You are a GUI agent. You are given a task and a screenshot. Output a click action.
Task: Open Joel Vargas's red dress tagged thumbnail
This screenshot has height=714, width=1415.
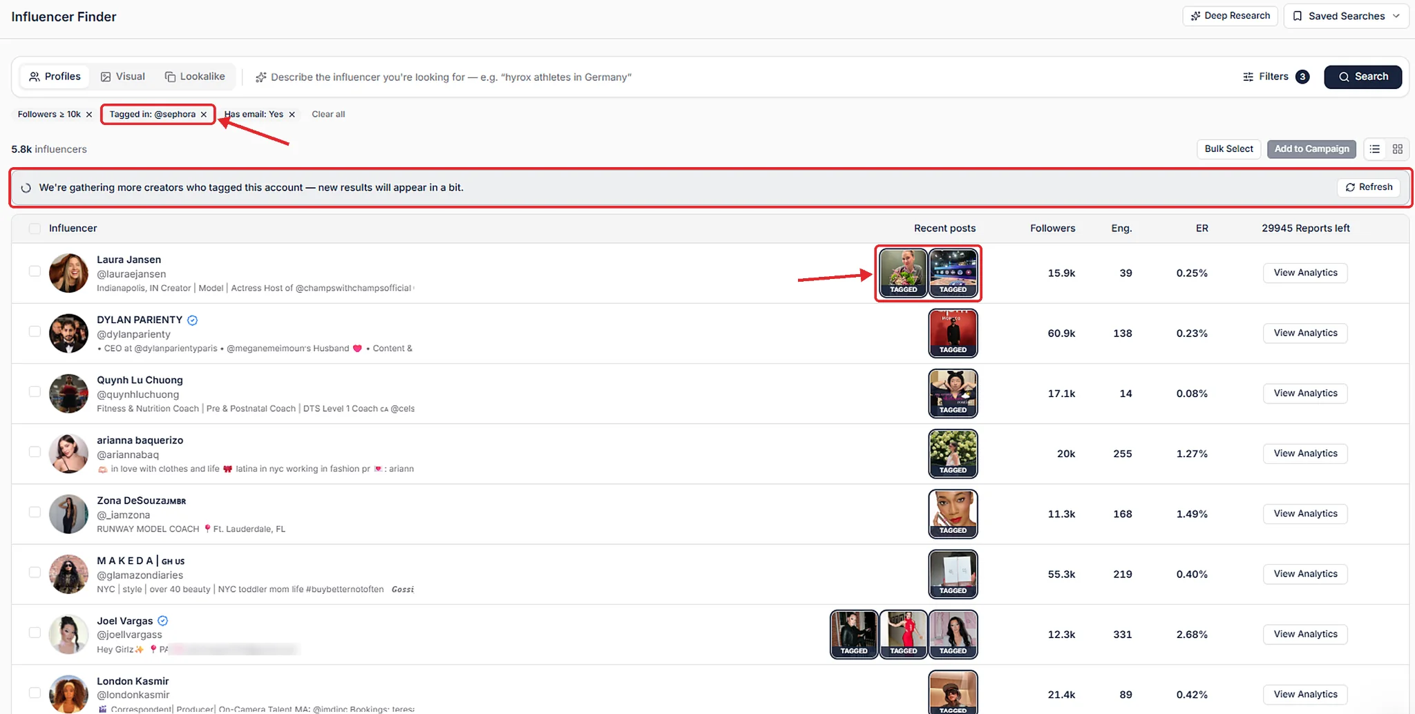click(903, 634)
